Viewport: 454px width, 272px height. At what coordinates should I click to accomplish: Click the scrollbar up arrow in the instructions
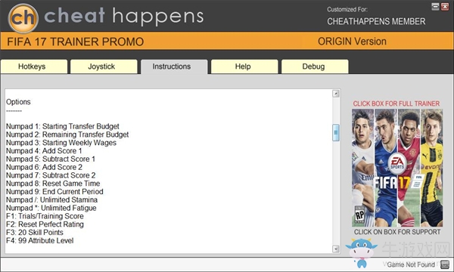pyautogui.click(x=336, y=94)
